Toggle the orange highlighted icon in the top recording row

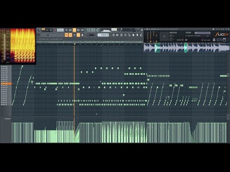tap(74, 30)
